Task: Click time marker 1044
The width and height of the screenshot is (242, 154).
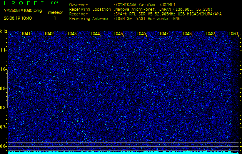Action: pyautogui.click(x=95, y=33)
